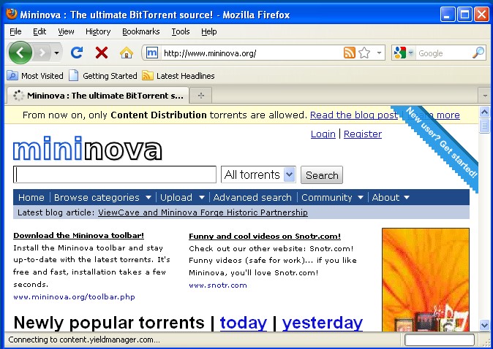The height and width of the screenshot is (349, 493).
Task: Click the URL field showing mininova.org
Action: [x=252, y=53]
